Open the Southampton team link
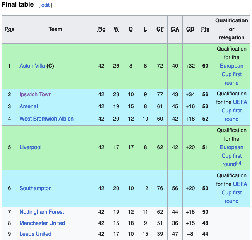The height and width of the screenshot is (240, 252). point(36,188)
